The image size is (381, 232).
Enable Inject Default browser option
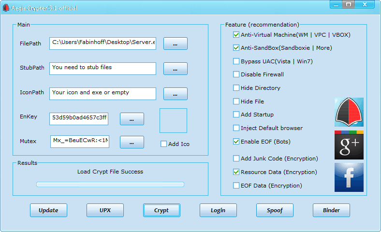pos(236,128)
